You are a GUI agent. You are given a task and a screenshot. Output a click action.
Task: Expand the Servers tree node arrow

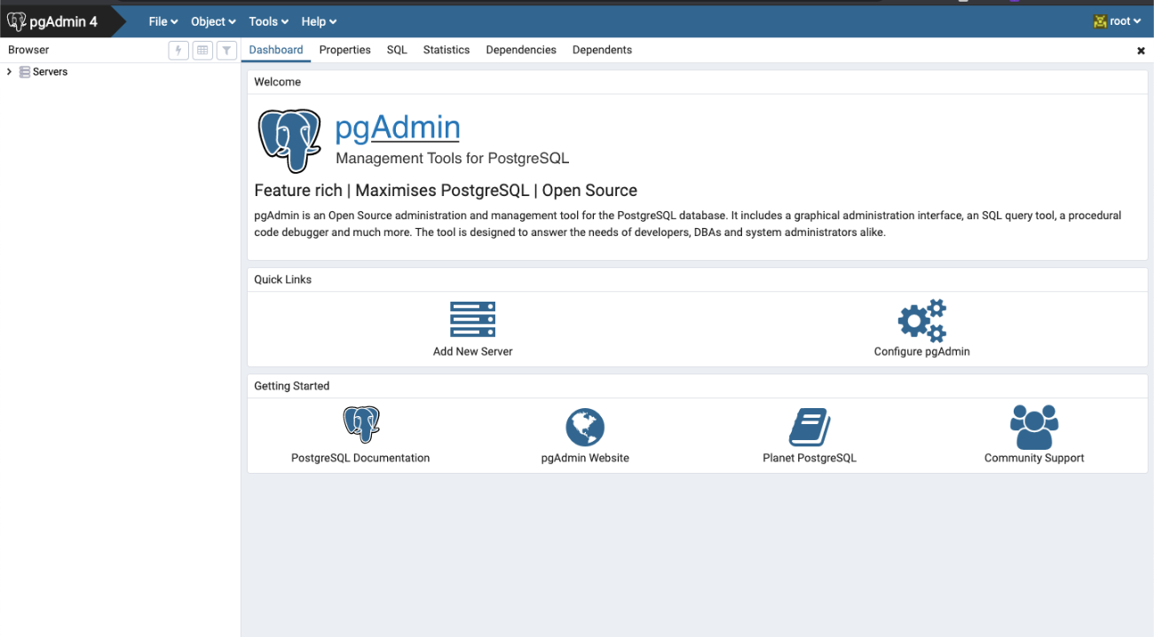9,72
